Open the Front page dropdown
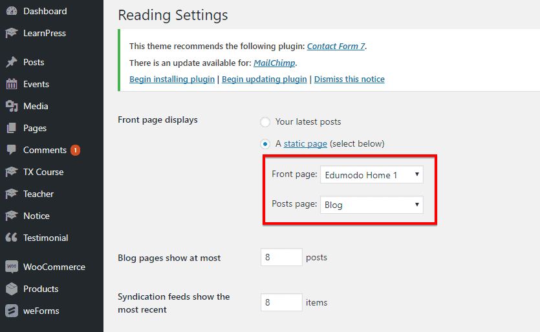Screen dimensions: 540x332 (x=372, y=174)
